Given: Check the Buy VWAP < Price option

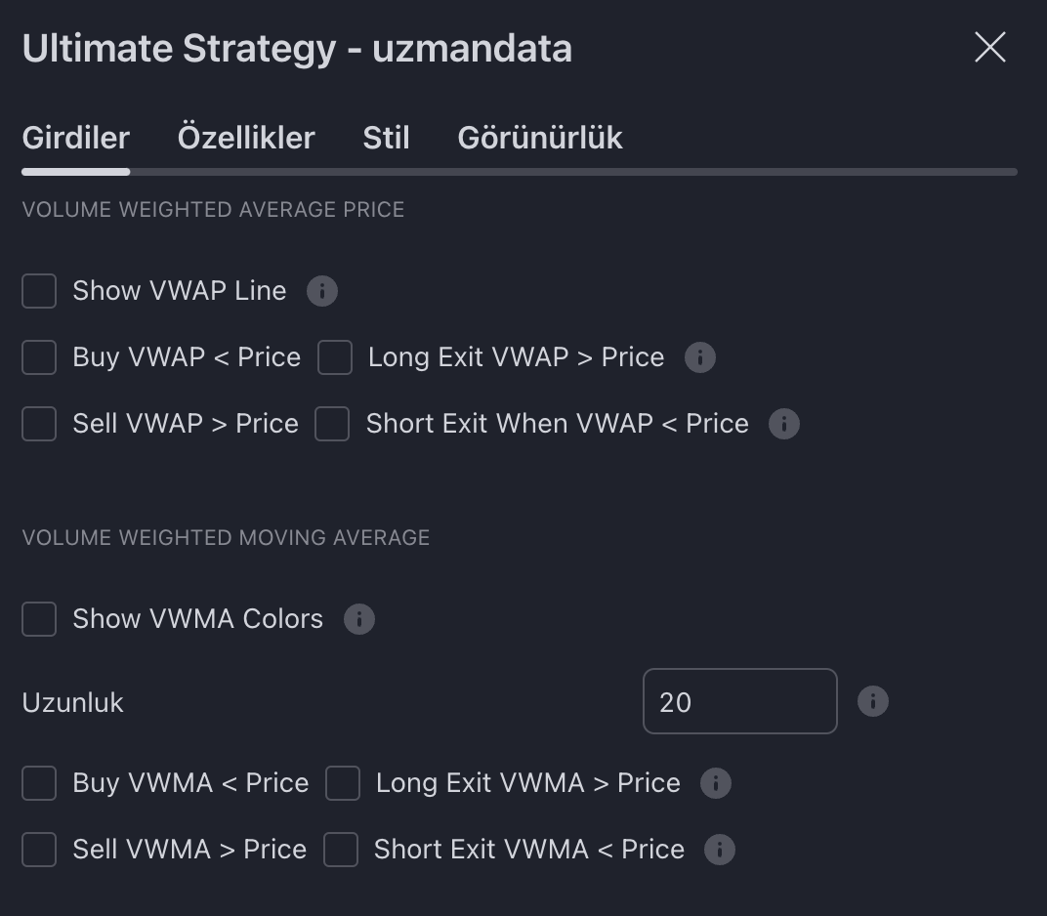Looking at the screenshot, I should click(38, 357).
